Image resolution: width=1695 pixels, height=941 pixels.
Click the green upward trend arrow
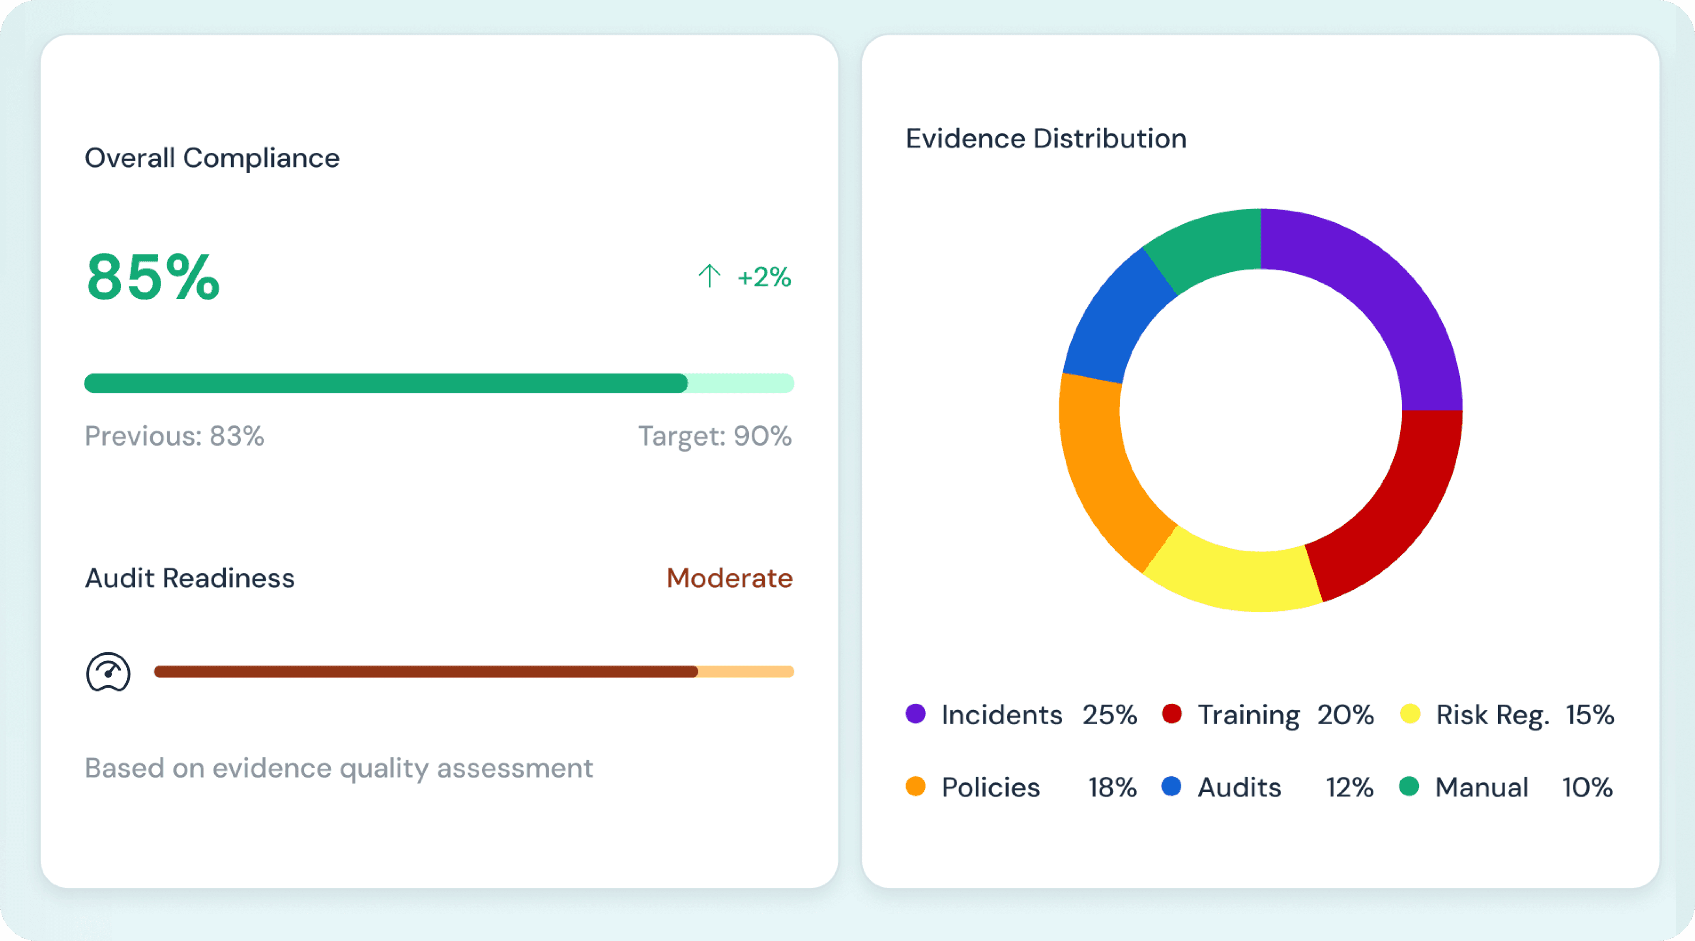(x=709, y=276)
